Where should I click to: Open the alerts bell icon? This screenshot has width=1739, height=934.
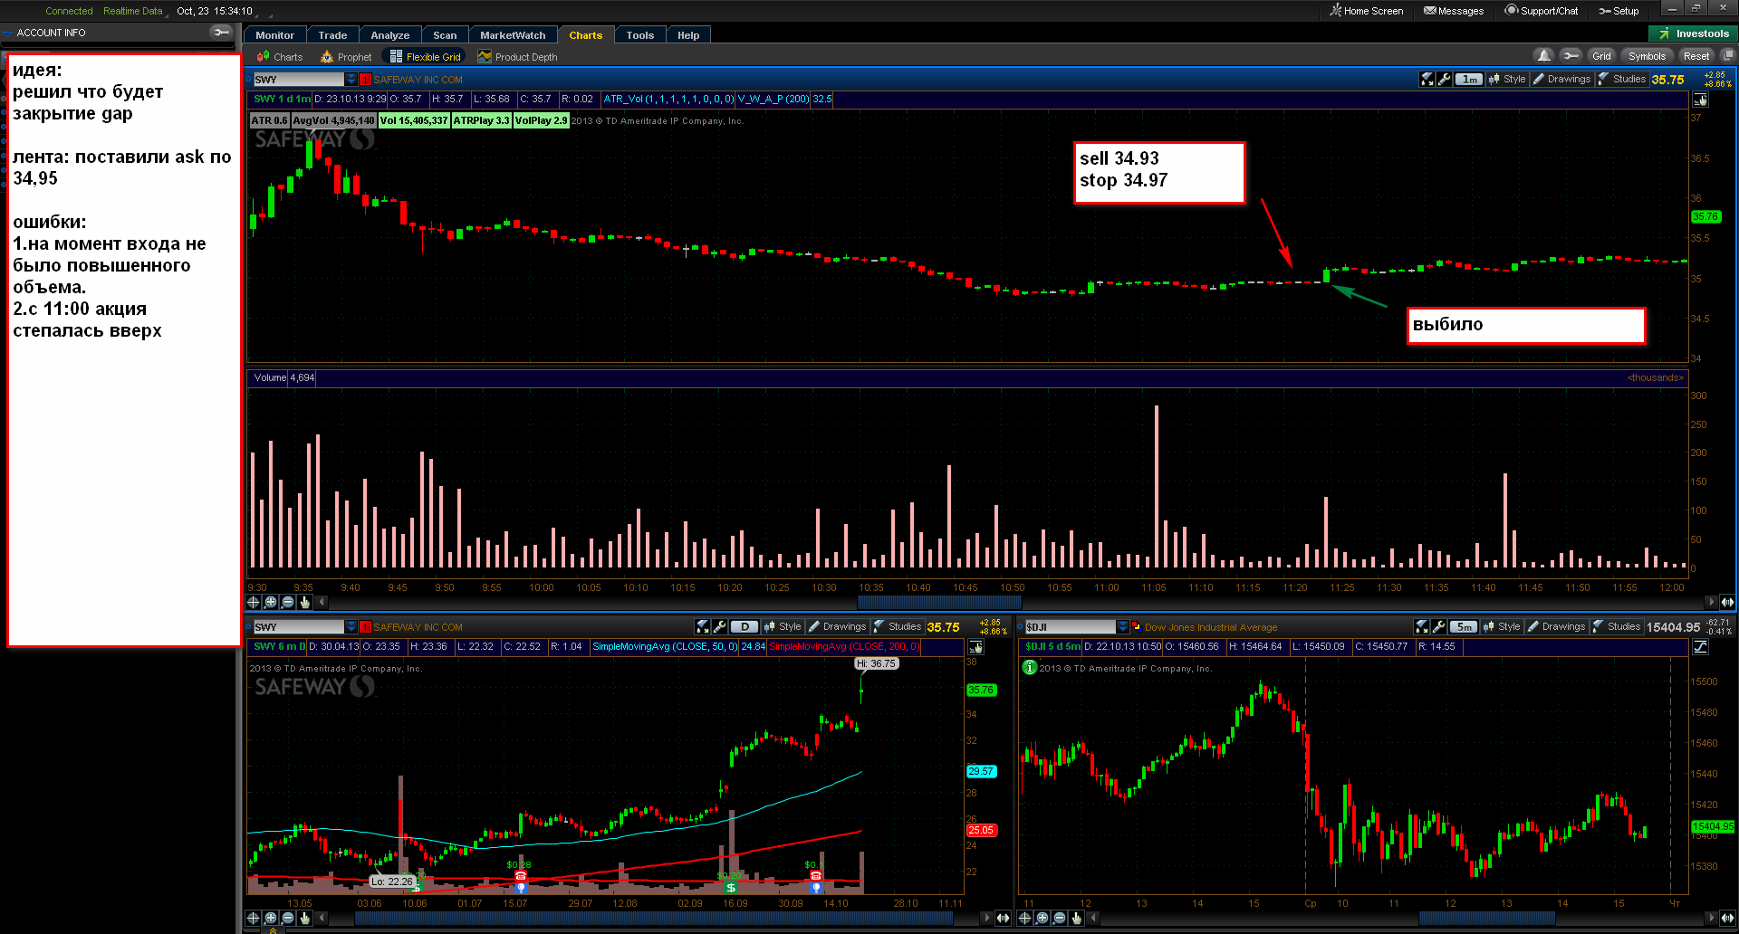pos(1544,56)
